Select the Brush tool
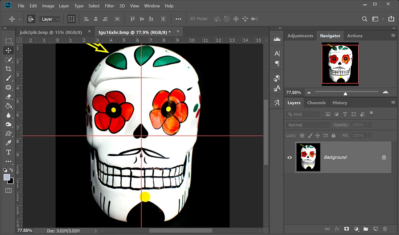The image size is (399, 235). 8,78
